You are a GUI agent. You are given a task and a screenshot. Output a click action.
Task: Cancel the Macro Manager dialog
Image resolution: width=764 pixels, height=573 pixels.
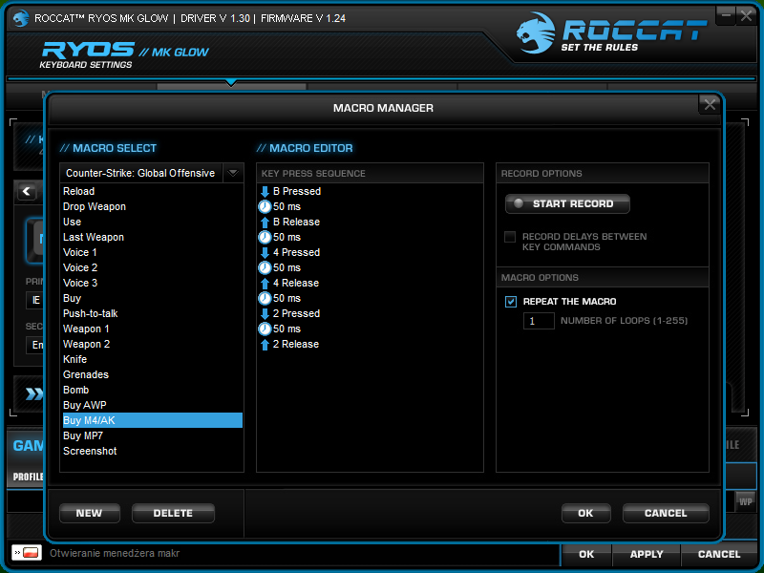point(666,513)
